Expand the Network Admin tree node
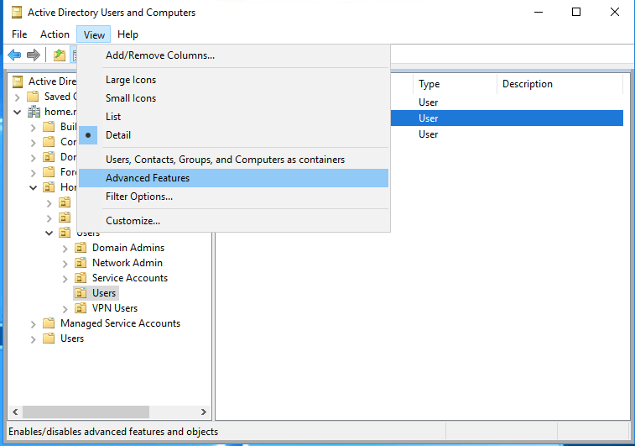 65,263
